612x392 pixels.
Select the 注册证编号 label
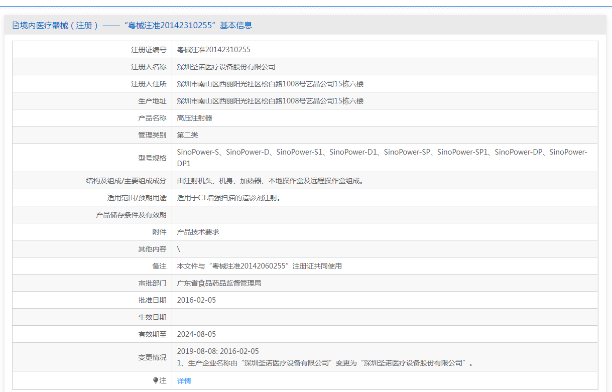pos(149,50)
